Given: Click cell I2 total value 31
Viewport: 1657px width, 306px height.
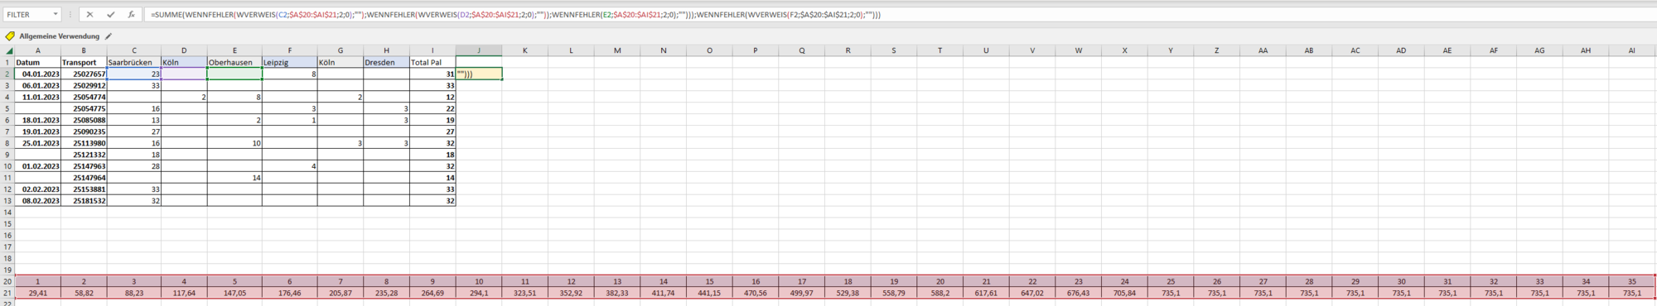Looking at the screenshot, I should pos(432,74).
